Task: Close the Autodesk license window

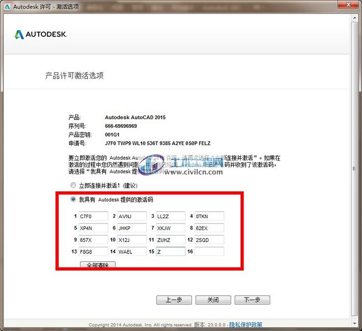Action: pos(349,5)
